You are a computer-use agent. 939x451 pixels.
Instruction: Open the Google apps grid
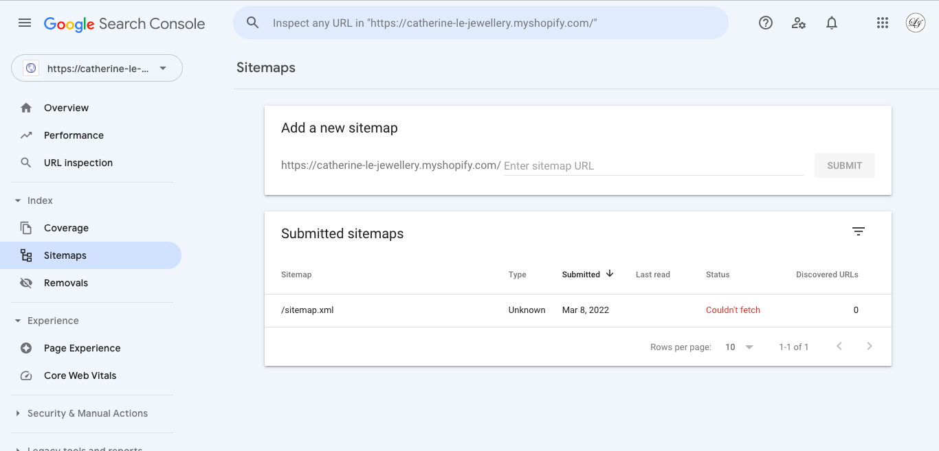click(883, 23)
